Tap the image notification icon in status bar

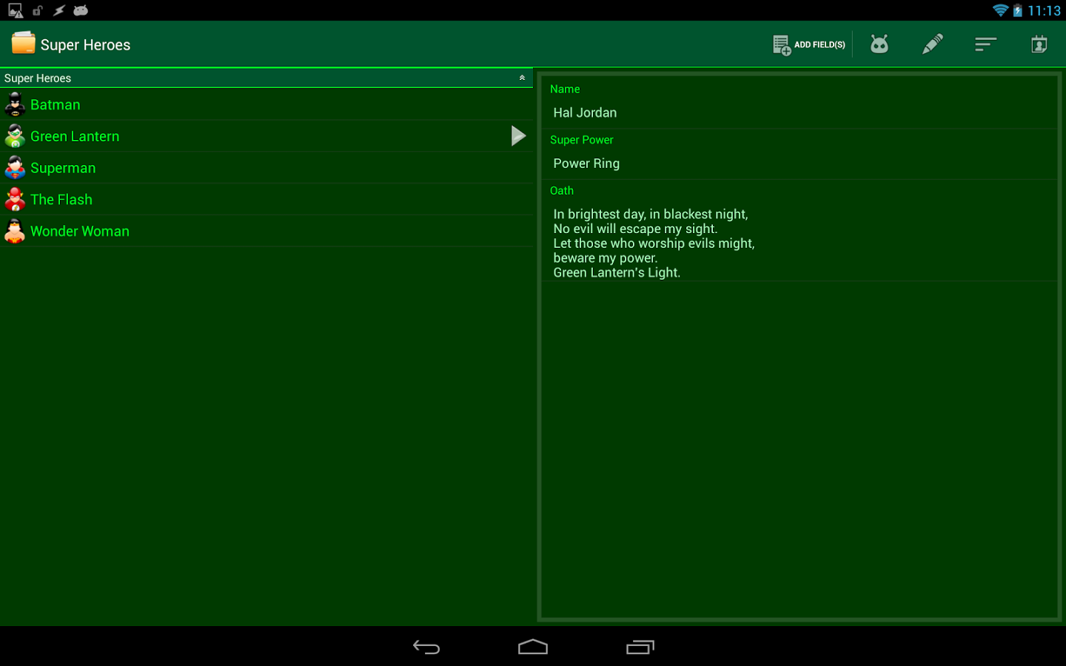(x=16, y=10)
